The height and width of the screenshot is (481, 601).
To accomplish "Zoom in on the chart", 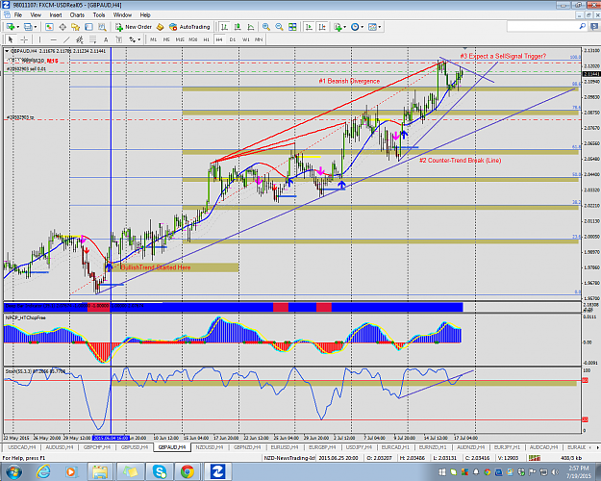I will [x=266, y=27].
